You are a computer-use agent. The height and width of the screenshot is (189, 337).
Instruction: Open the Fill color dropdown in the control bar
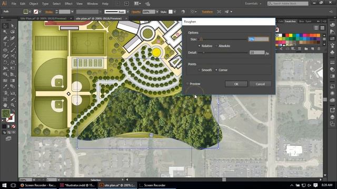click(30, 12)
